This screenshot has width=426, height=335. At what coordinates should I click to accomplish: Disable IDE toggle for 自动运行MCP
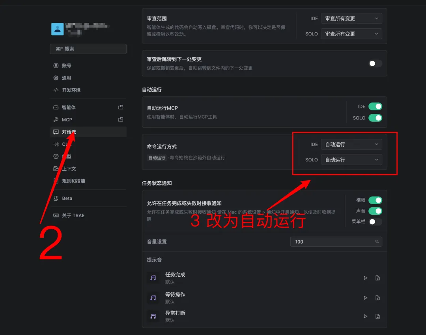[x=375, y=106]
